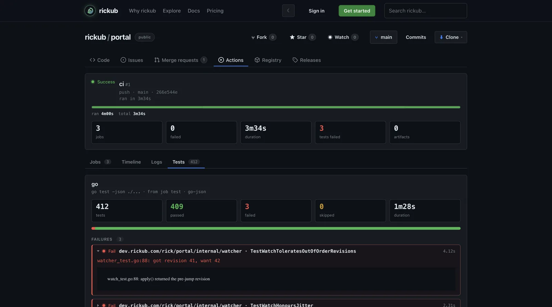View the Logs sub-tab
This screenshot has height=307, width=552.
157,162
